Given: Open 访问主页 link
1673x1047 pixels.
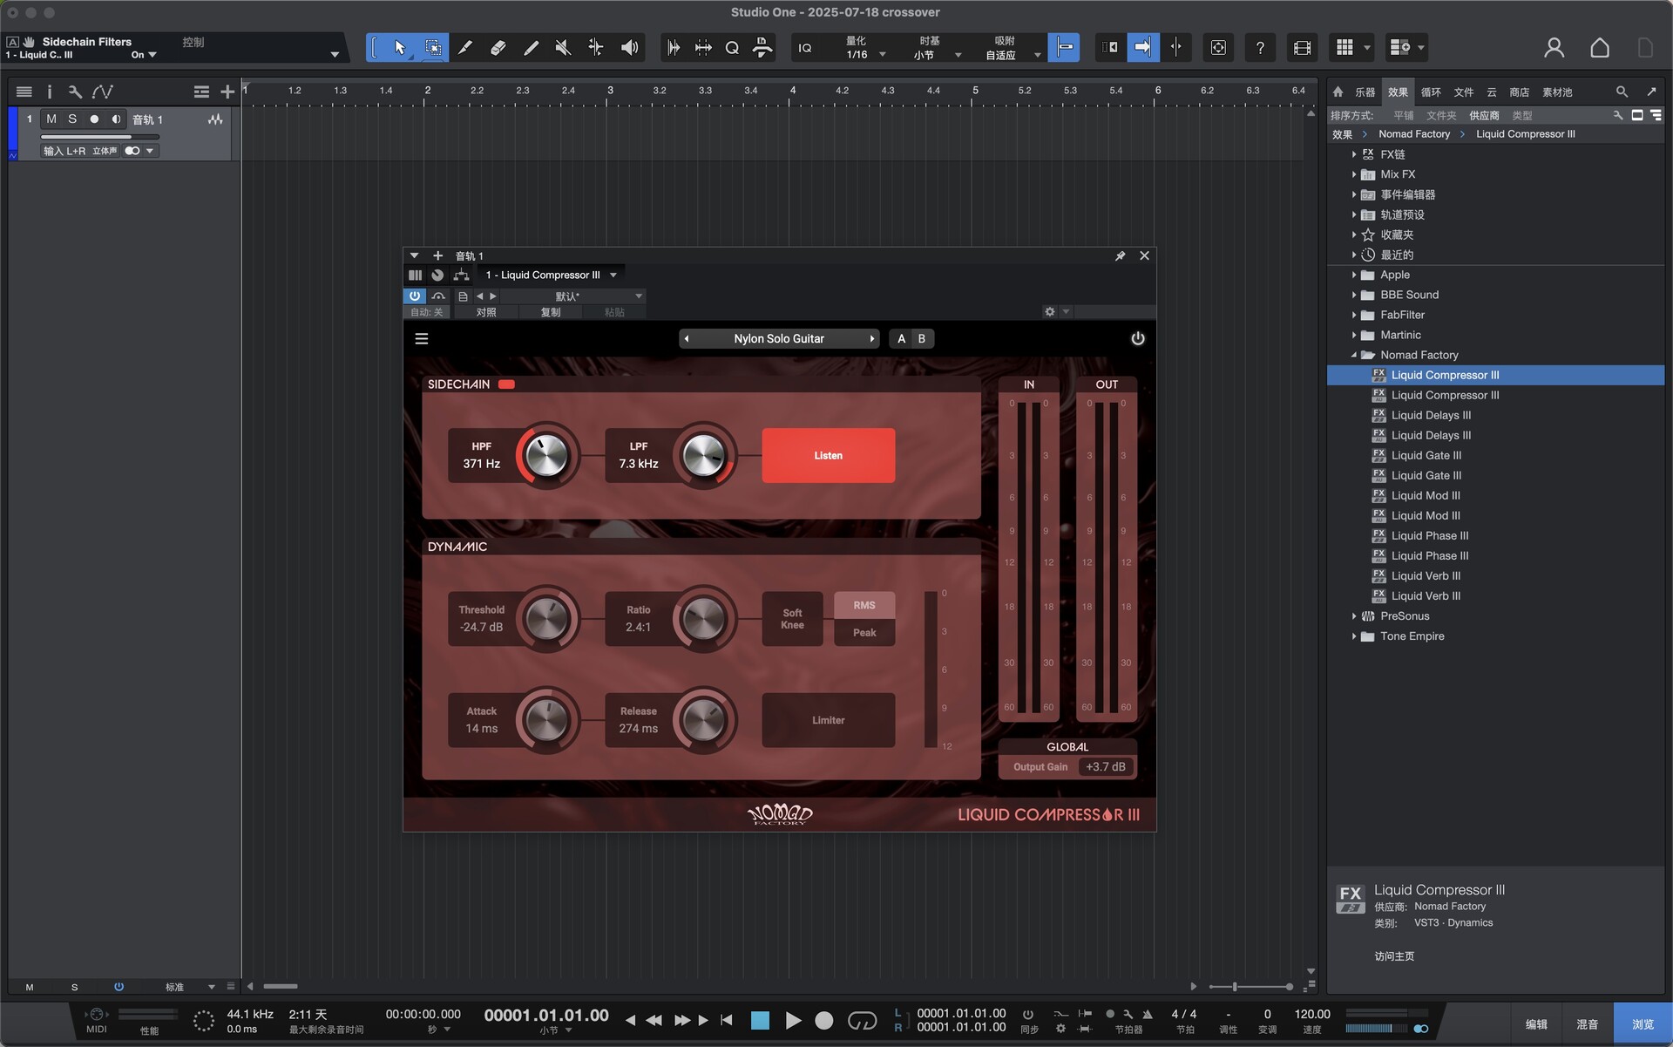Looking at the screenshot, I should pyautogui.click(x=1394, y=956).
